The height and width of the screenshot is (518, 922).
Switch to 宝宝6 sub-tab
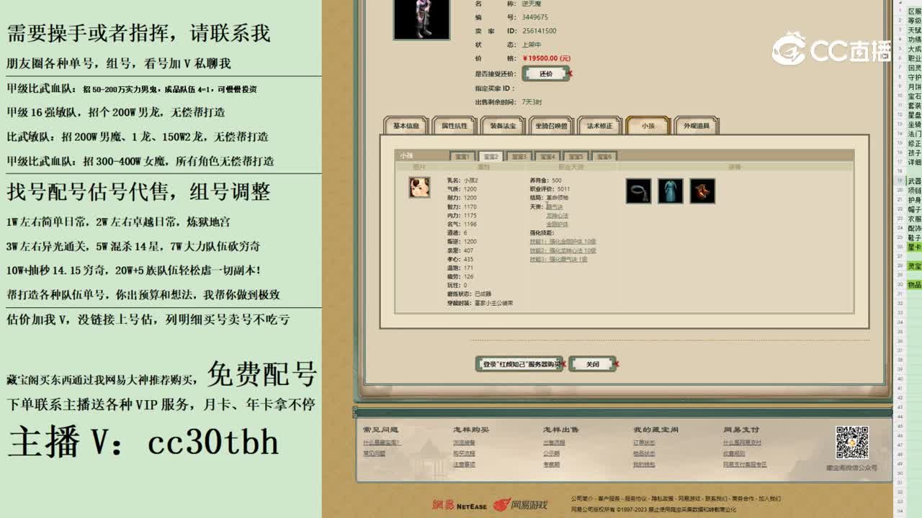pos(603,156)
